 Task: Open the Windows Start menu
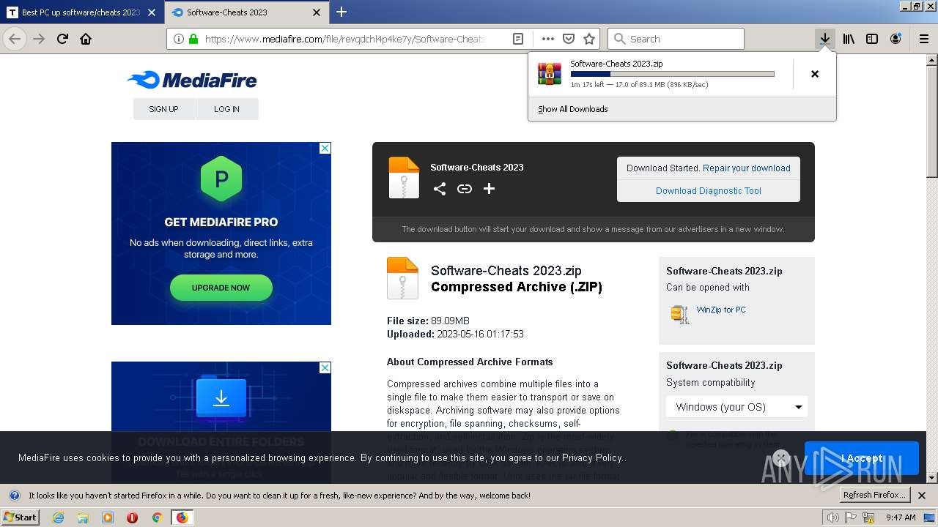[x=21, y=517]
